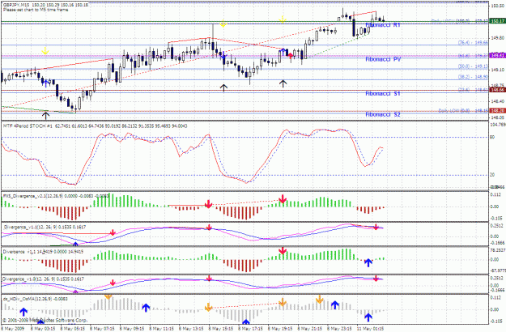Click the black up arrow beside Fibonacci S2 line
Image resolution: width=506 pixels, height=332 pixels.
pyautogui.click(x=46, y=115)
